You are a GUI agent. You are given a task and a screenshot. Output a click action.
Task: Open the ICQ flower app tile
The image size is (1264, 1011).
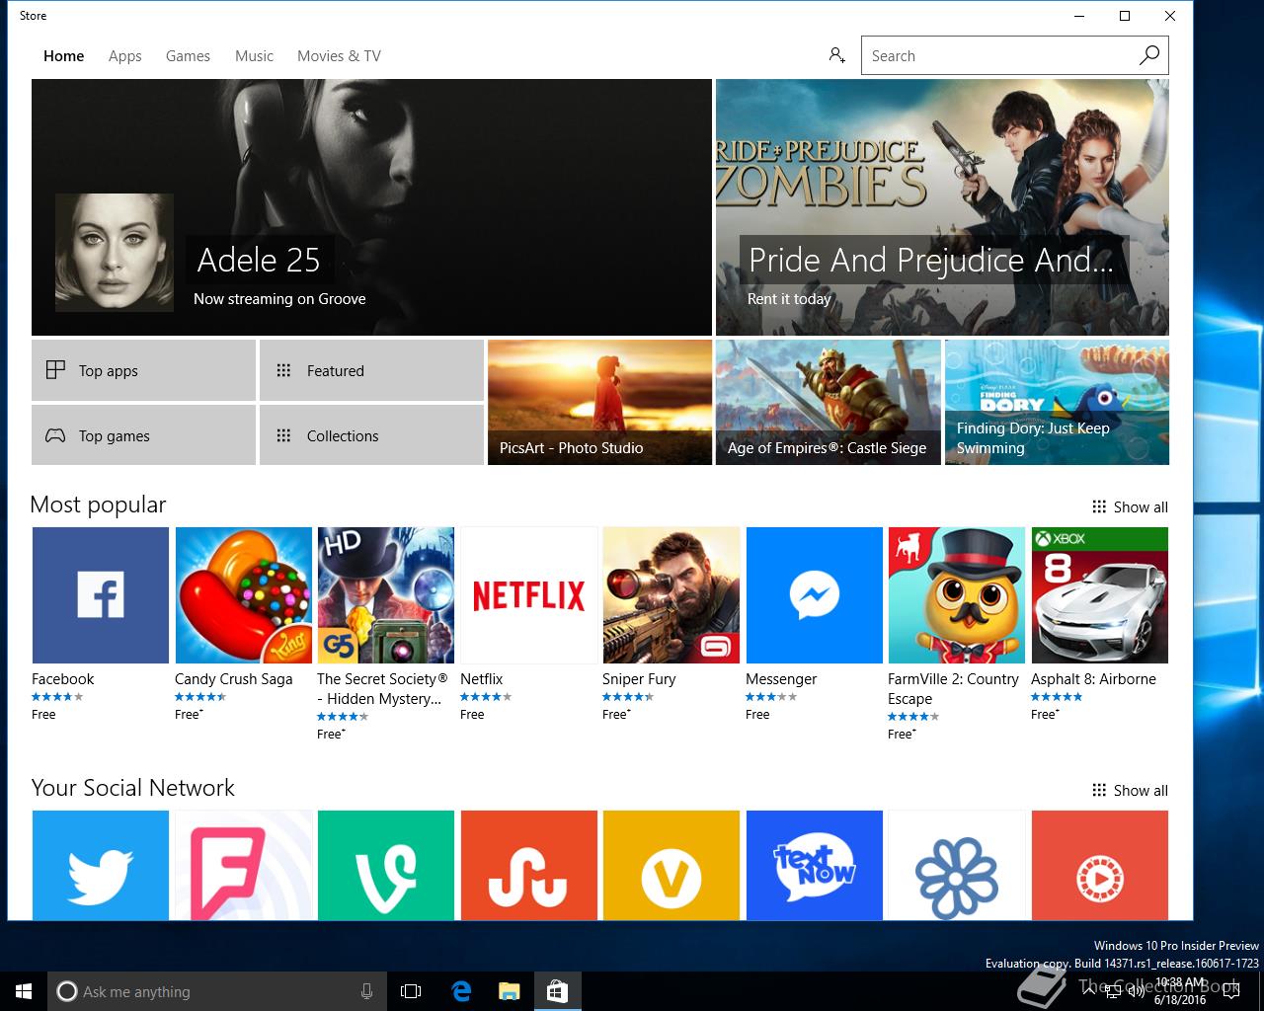[957, 866]
